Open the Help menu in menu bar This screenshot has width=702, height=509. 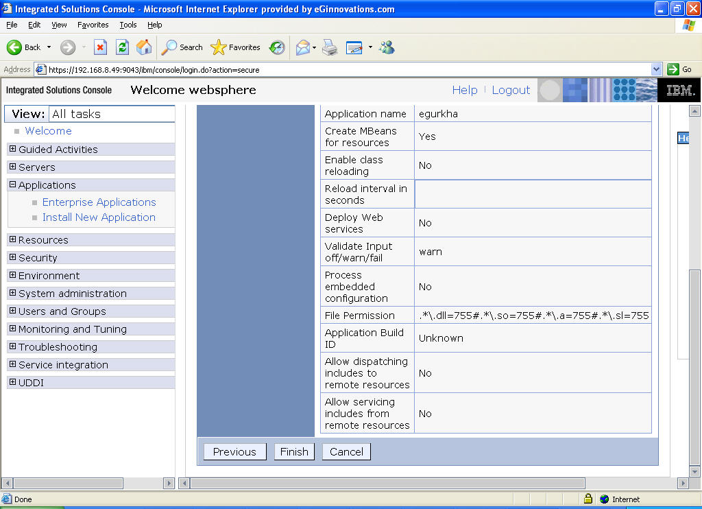[x=154, y=25]
